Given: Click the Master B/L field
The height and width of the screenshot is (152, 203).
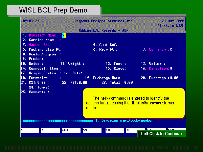Looking at the screenshot, I should [x=68, y=45].
